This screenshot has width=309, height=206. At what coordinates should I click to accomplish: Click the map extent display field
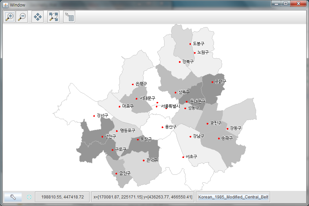click(143, 197)
